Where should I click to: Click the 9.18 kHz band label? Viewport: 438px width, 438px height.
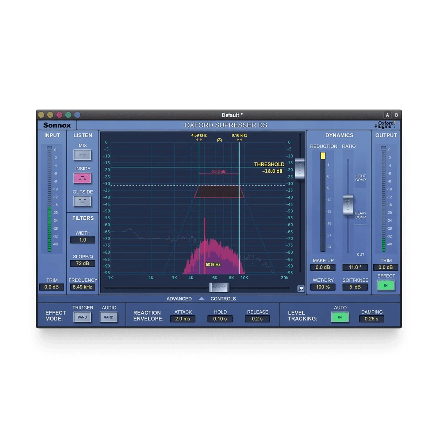pyautogui.click(x=239, y=135)
